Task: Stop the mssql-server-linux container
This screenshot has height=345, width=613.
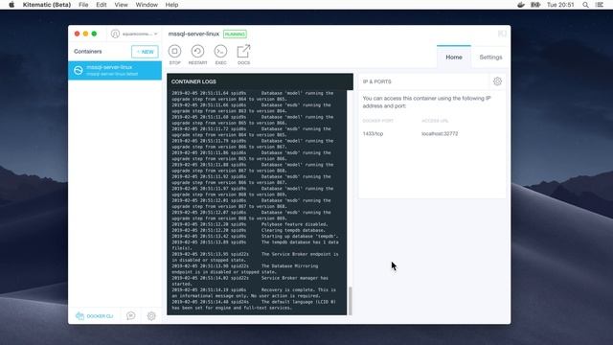Action: (174, 55)
